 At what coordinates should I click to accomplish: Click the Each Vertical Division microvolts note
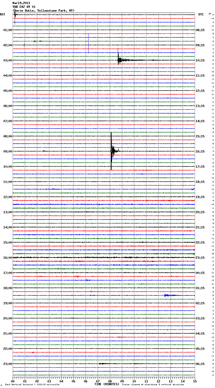tap(32, 384)
